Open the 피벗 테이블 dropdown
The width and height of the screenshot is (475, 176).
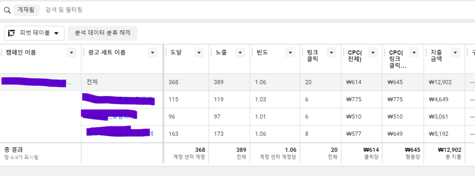pyautogui.click(x=34, y=33)
